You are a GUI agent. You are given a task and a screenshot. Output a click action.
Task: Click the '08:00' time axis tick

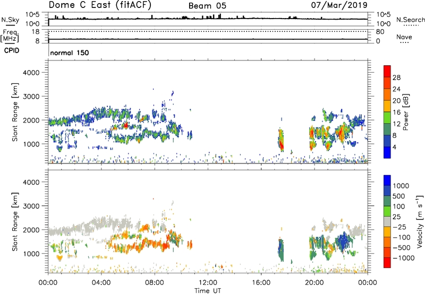155,282
